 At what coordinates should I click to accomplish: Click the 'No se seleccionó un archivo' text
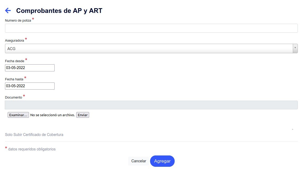[52, 115]
